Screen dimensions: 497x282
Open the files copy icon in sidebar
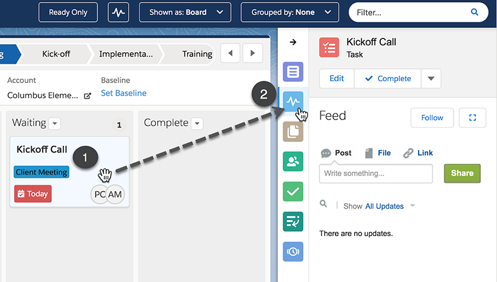pyautogui.click(x=293, y=131)
